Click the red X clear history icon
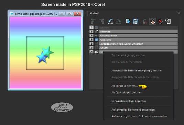Screen dimensions: 184x125 pos(160,21)
